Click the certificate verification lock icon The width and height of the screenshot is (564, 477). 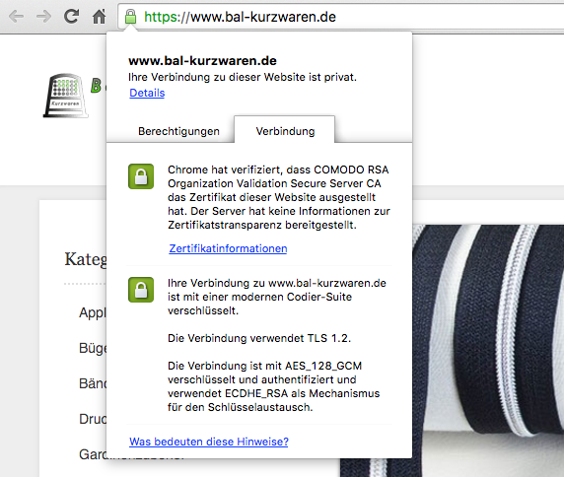(x=141, y=176)
